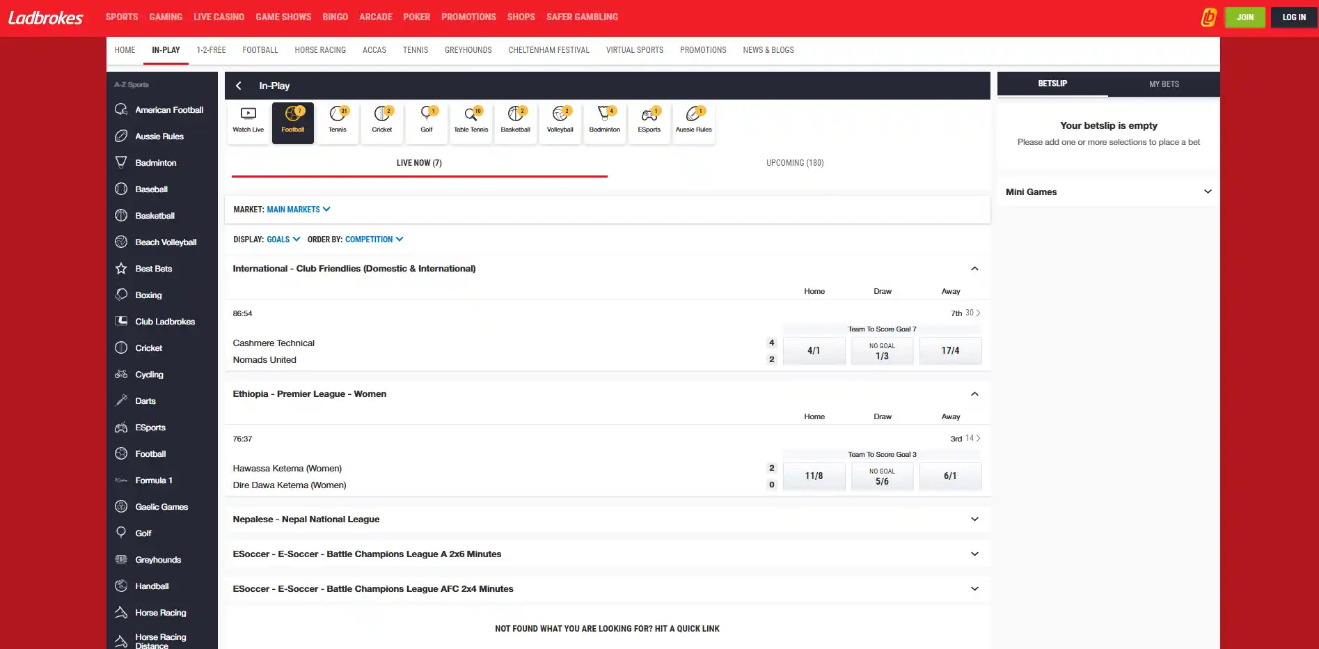Viewport: 1319px width, 649px height.
Task: Open Baseball in sidebar
Action: (x=162, y=189)
